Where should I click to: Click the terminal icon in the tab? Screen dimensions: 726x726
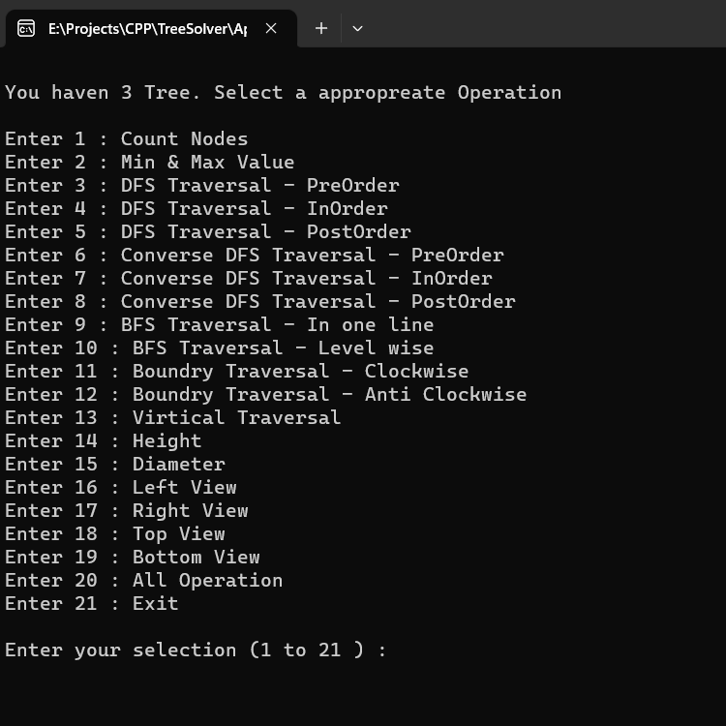26,29
